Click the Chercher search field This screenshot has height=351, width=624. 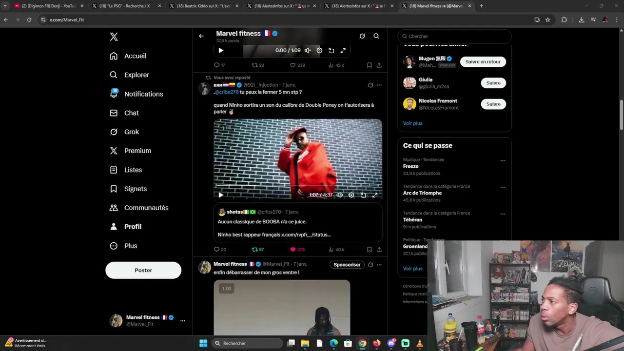[x=454, y=36]
